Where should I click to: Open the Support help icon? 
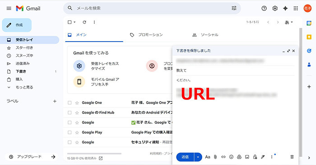264,8
